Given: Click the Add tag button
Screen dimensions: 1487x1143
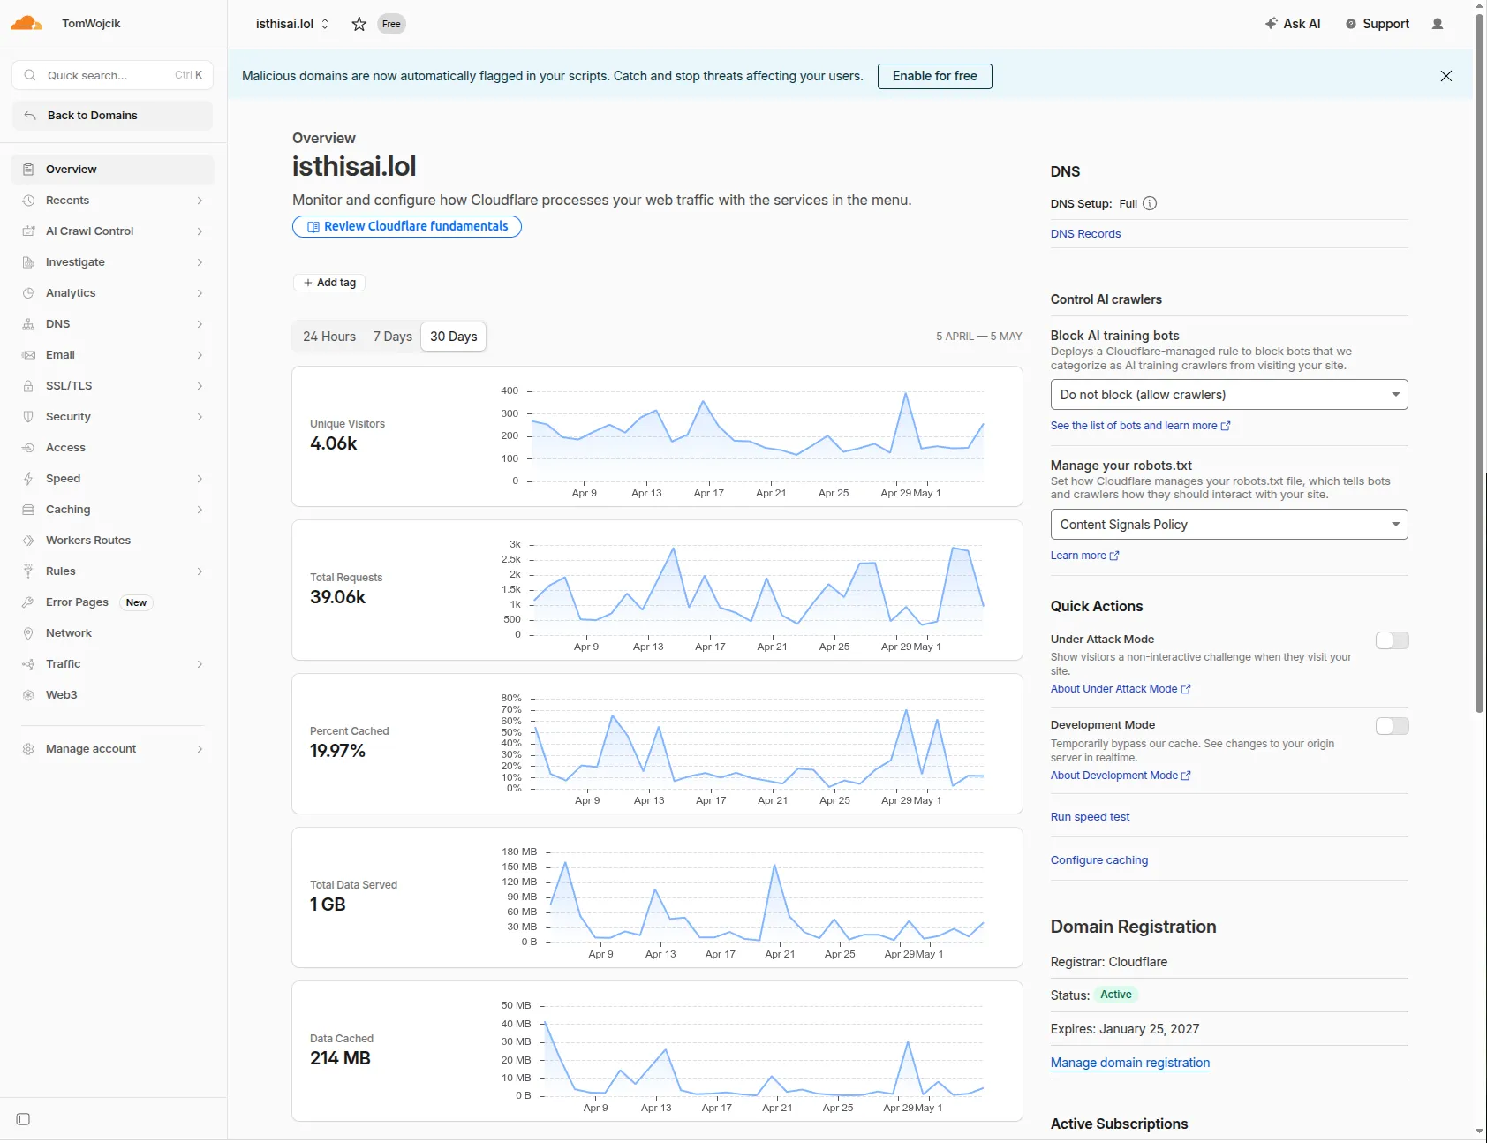Looking at the screenshot, I should coord(329,283).
